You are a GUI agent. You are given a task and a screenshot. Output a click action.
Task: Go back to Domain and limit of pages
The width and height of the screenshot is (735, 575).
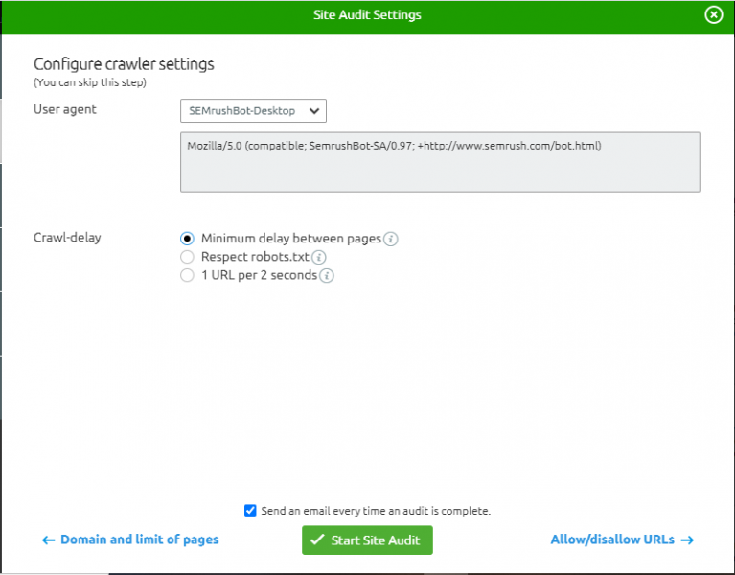pyautogui.click(x=139, y=540)
